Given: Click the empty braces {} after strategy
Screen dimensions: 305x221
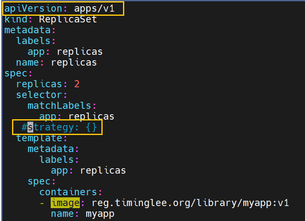Looking at the screenshot, I should pos(91,128).
